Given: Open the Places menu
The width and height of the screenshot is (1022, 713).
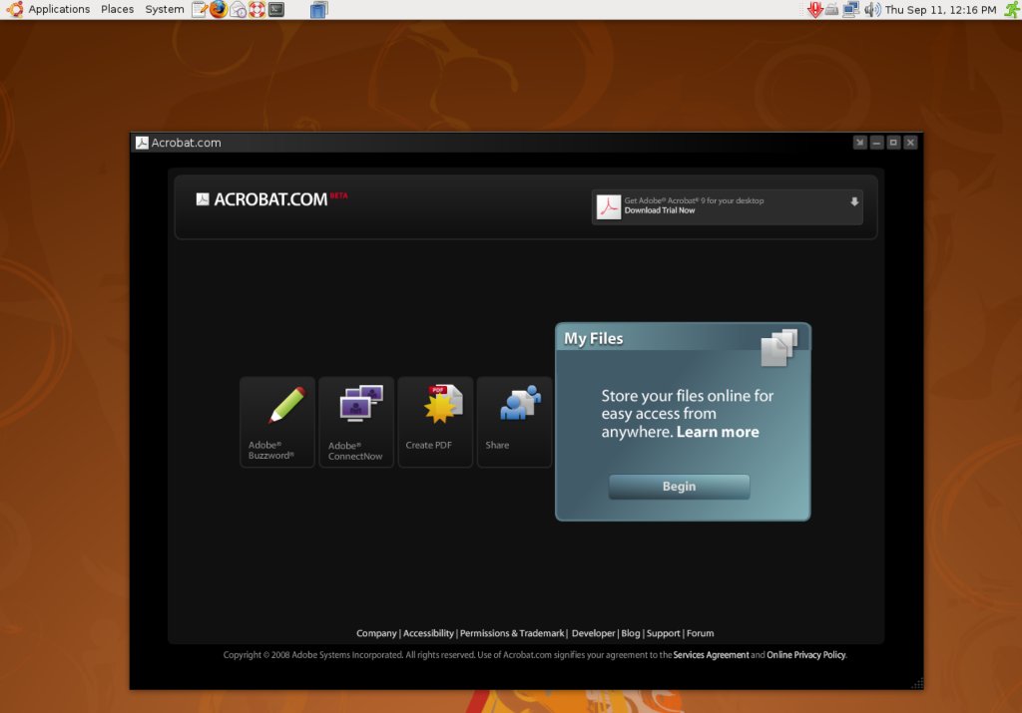Looking at the screenshot, I should click(118, 9).
